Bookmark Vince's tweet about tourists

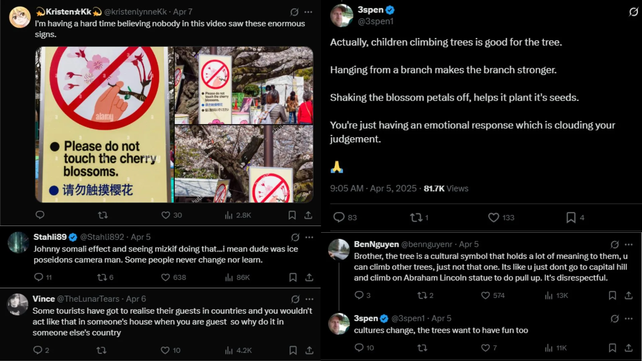pyautogui.click(x=293, y=350)
